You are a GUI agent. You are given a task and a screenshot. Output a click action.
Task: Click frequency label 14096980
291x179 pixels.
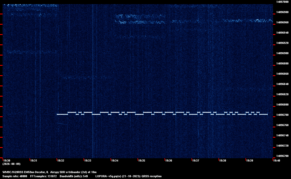[283, 12]
